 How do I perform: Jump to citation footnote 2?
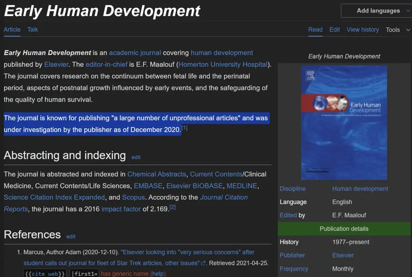click(x=173, y=207)
